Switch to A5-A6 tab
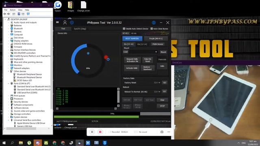Screen dimensions: 260x146 134,33
